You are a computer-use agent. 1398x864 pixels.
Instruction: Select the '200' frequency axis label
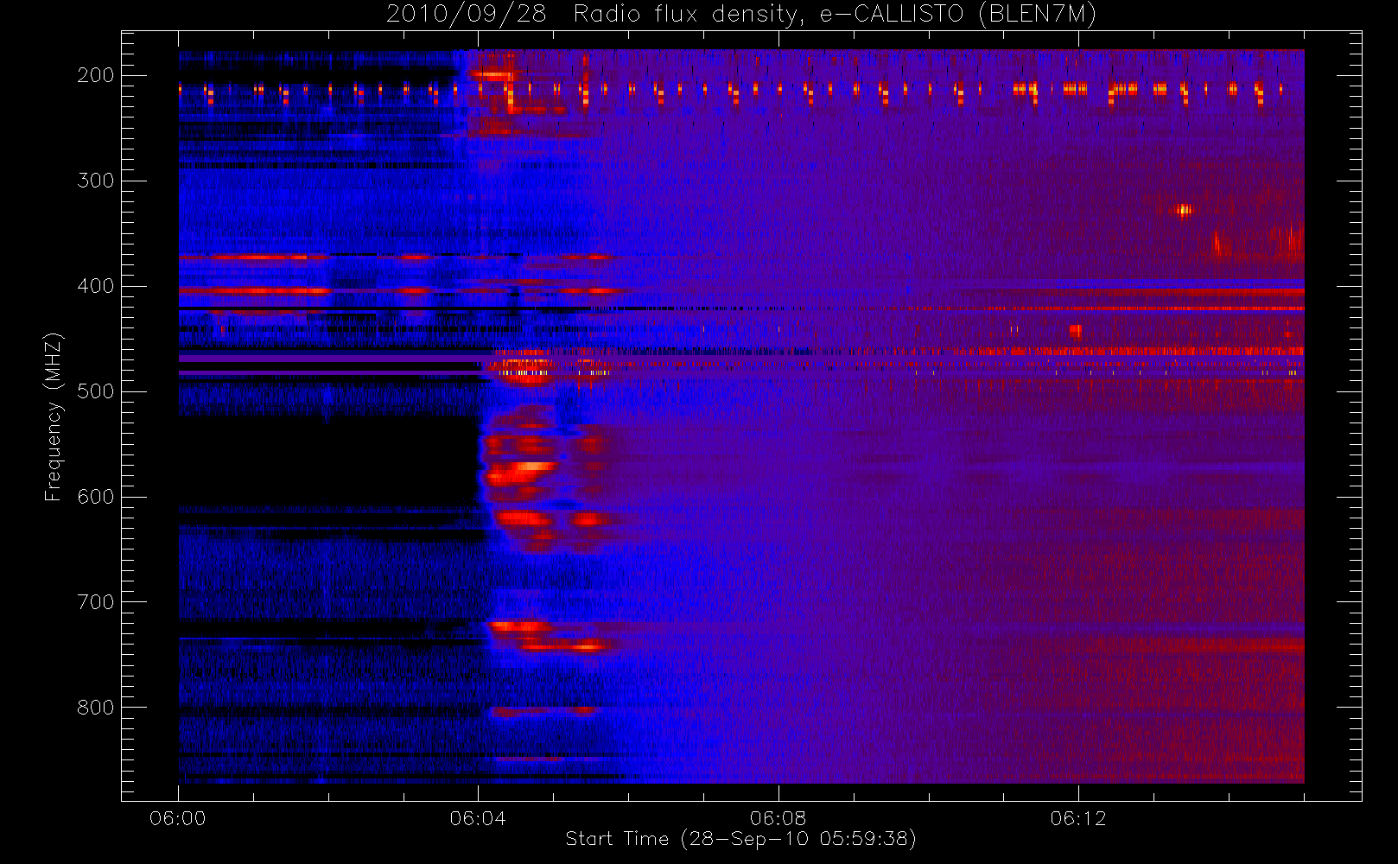95,75
